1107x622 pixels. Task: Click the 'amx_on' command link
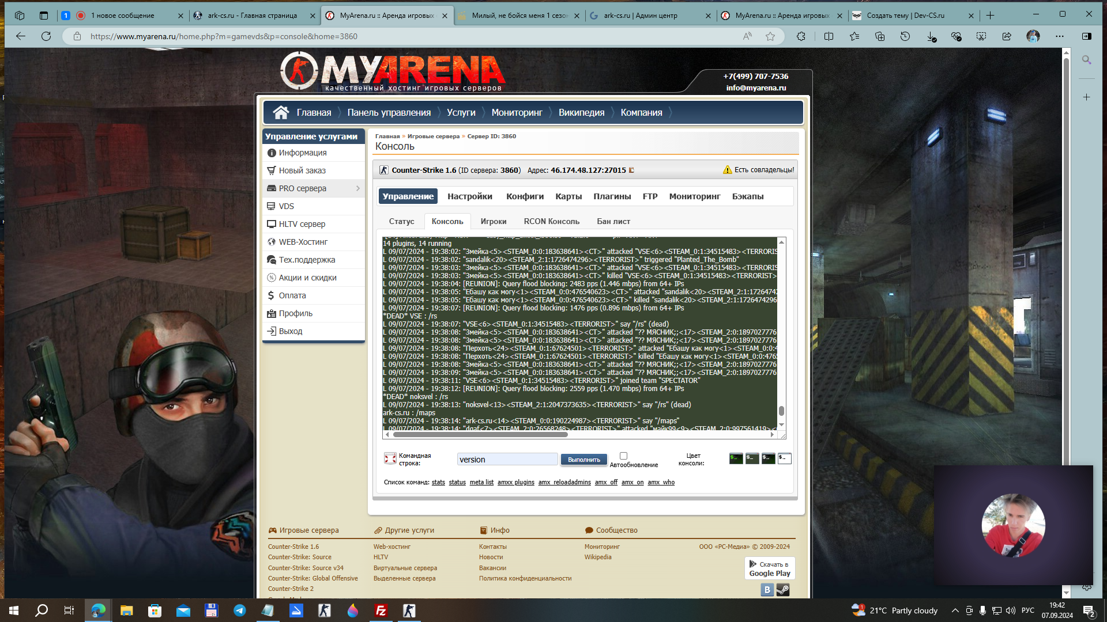pyautogui.click(x=632, y=483)
